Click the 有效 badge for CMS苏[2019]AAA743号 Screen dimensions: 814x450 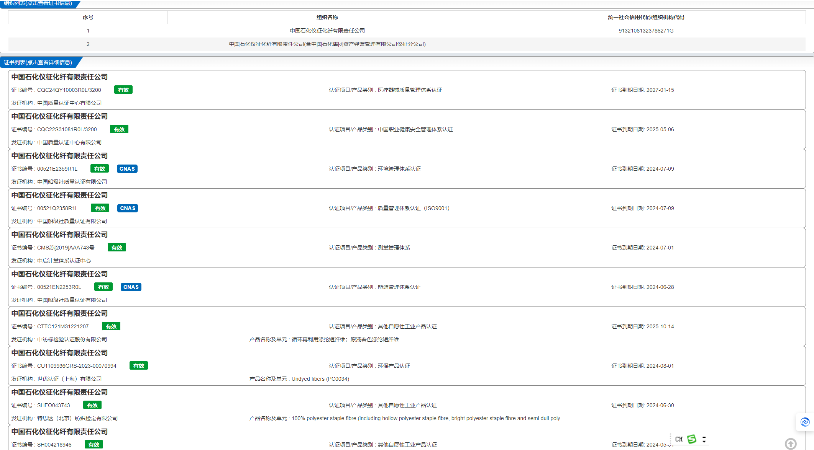117,248
